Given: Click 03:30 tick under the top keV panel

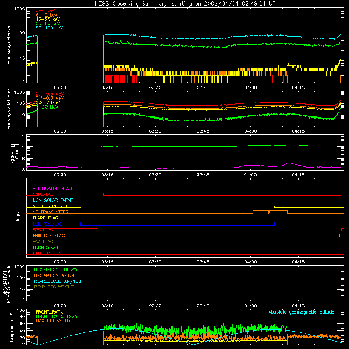Looking at the screenshot, I should point(155,88).
